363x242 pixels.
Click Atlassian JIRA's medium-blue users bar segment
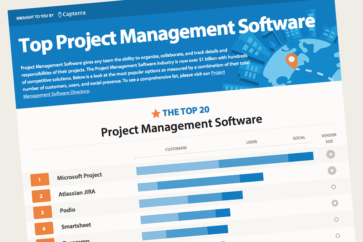[x=199, y=182]
